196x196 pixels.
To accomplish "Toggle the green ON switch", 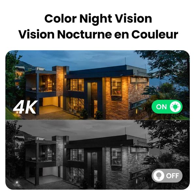I will tap(167, 106).
